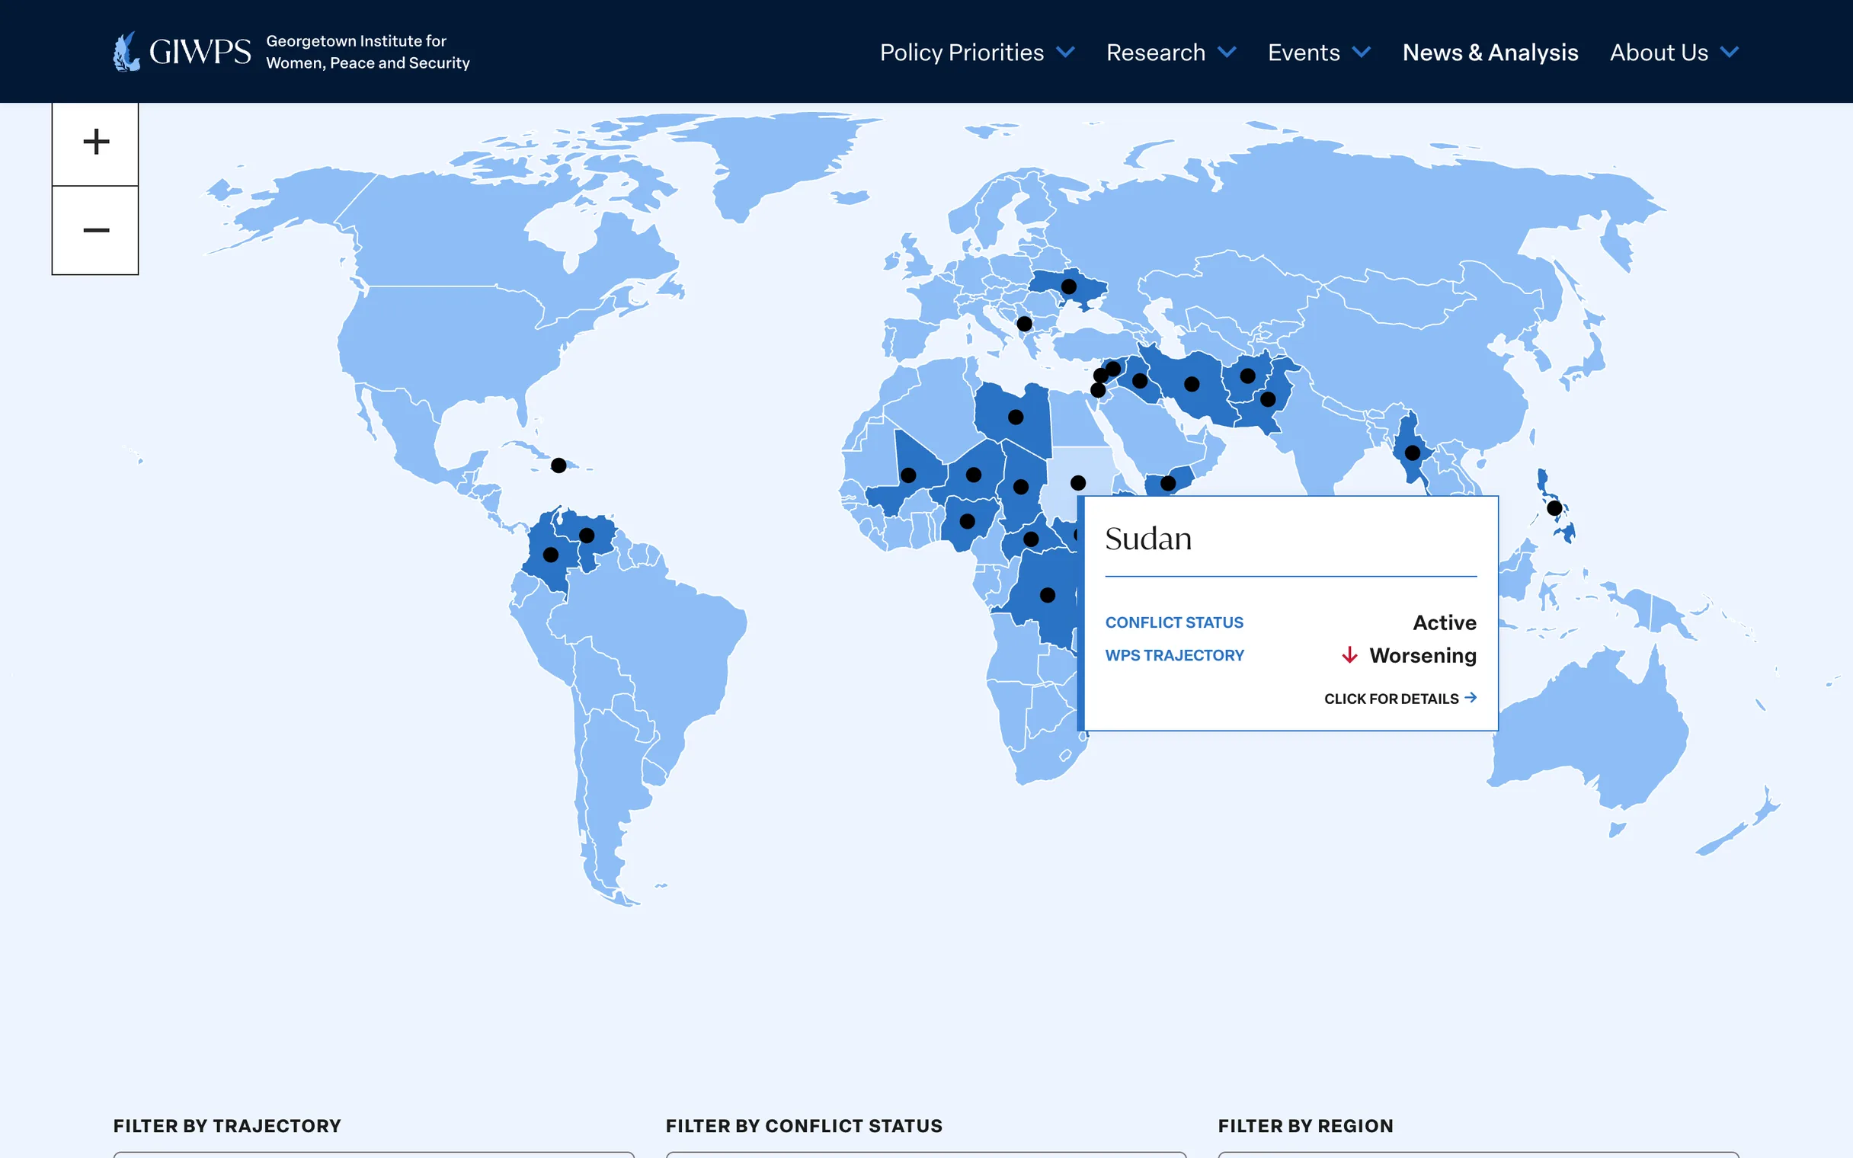
Task: Click the 'WPS TRAJECTORY' label
Action: (1175, 656)
